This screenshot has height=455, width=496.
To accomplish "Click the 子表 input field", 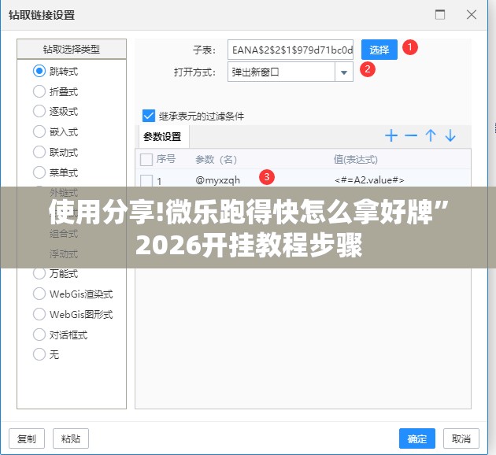I will pyautogui.click(x=291, y=50).
